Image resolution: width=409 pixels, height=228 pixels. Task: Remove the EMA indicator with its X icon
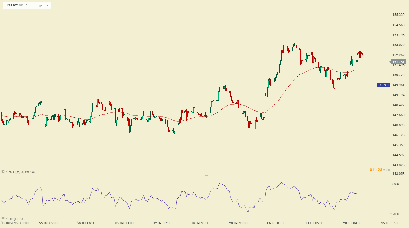click(6, 172)
